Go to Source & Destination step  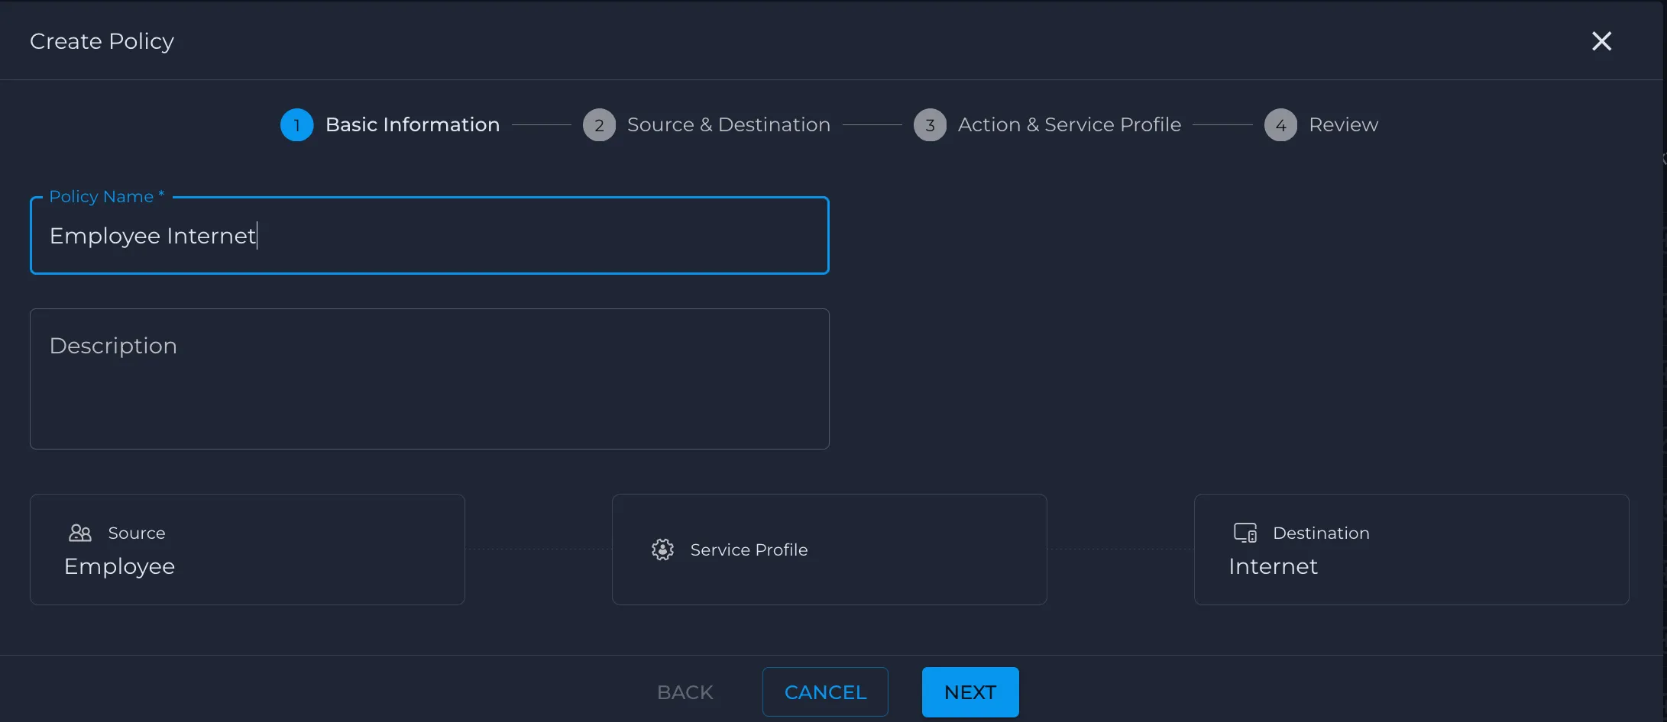(x=728, y=124)
